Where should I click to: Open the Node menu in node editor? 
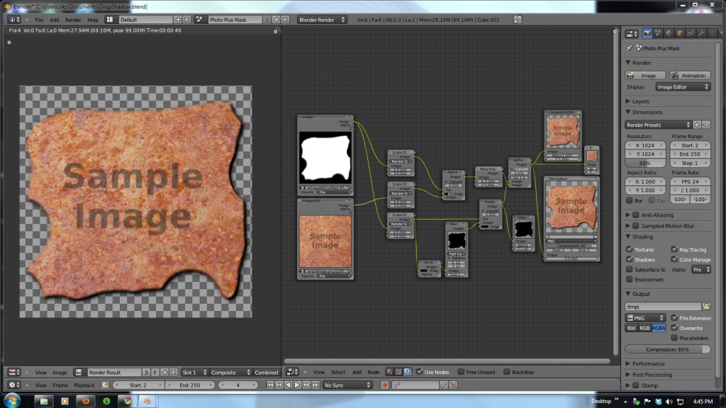click(374, 372)
